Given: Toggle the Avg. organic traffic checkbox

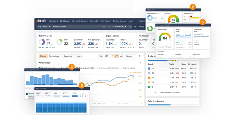Looking at the screenshot, I should (x=77, y=68).
